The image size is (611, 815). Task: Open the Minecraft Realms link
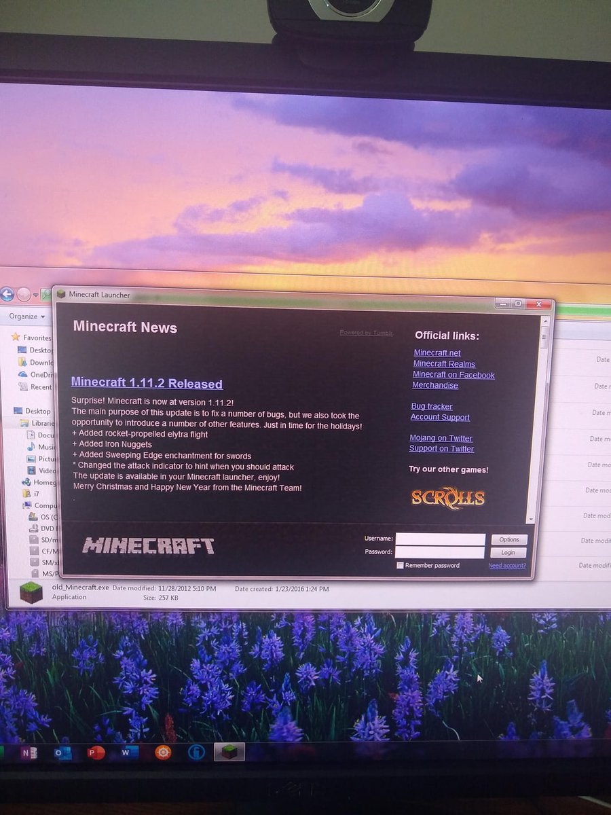(444, 364)
